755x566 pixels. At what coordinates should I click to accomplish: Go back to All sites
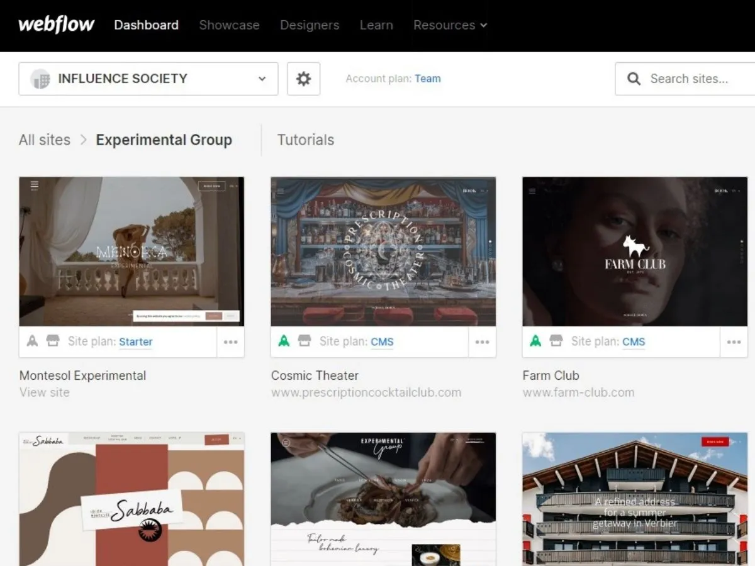click(x=45, y=140)
